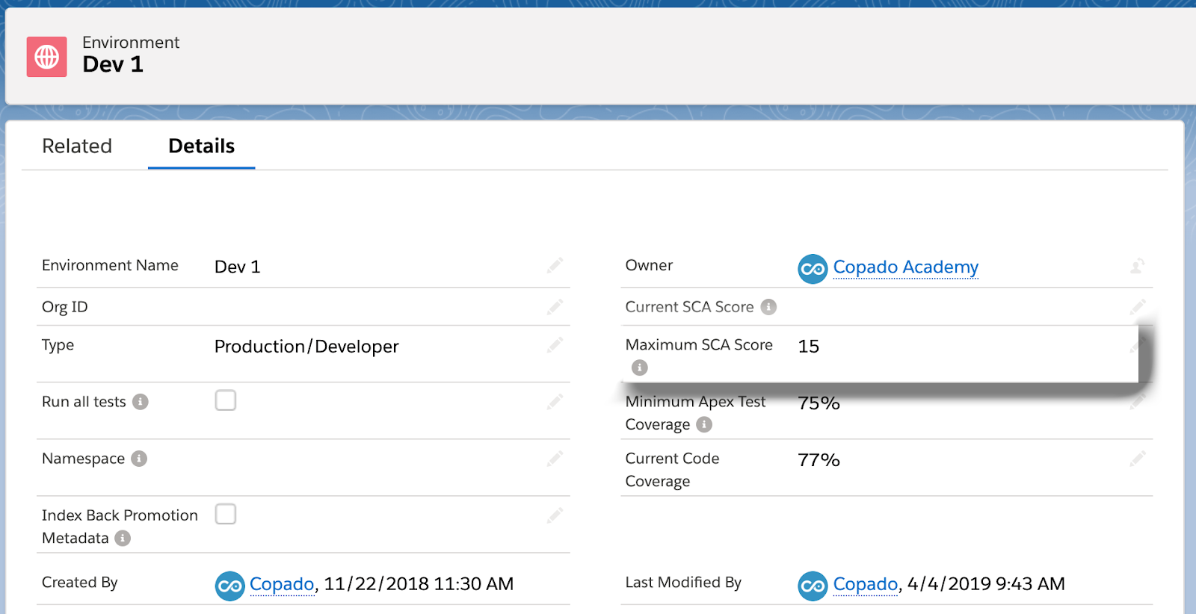1196x614 pixels.
Task: Click pencil icon to edit Type field
Action: (555, 345)
